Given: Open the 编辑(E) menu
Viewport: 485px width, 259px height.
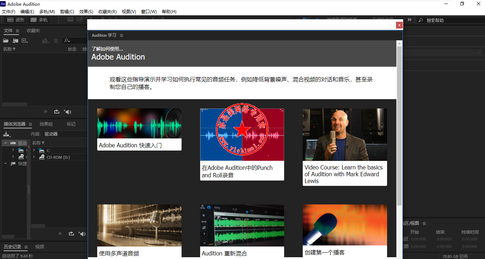Looking at the screenshot, I should tap(27, 12).
